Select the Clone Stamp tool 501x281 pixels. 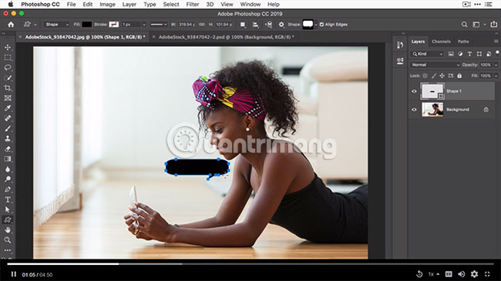tap(8, 139)
